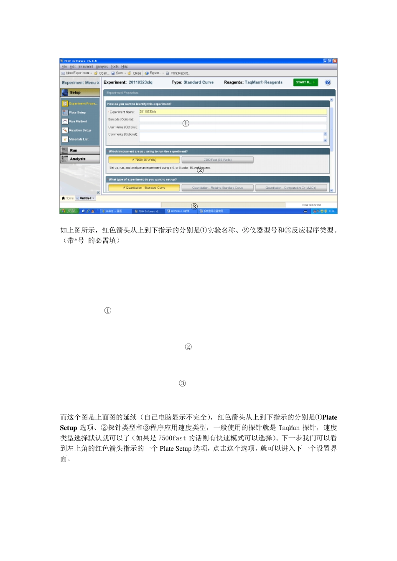Expand the Save dropdown arrow
The height and width of the screenshot is (561, 397).
tap(125, 73)
